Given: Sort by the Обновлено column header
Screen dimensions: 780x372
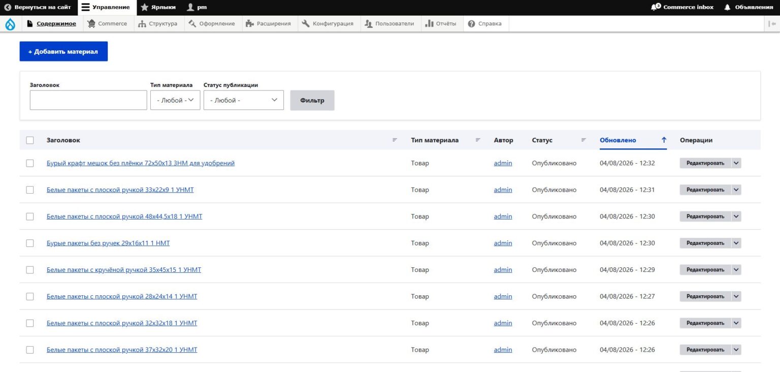Looking at the screenshot, I should 617,140.
